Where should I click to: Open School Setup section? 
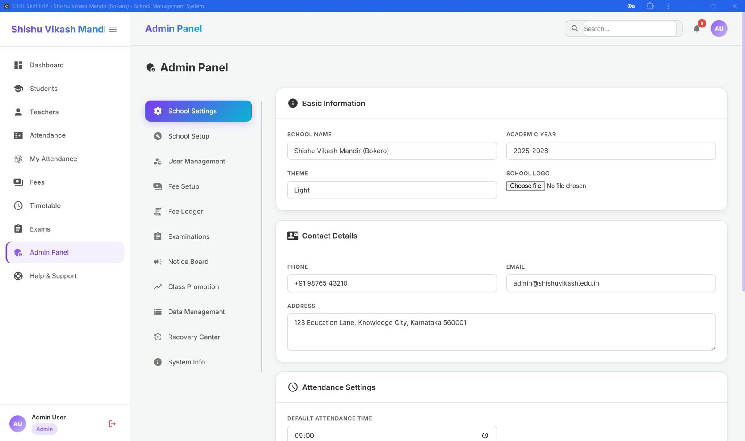199,136
